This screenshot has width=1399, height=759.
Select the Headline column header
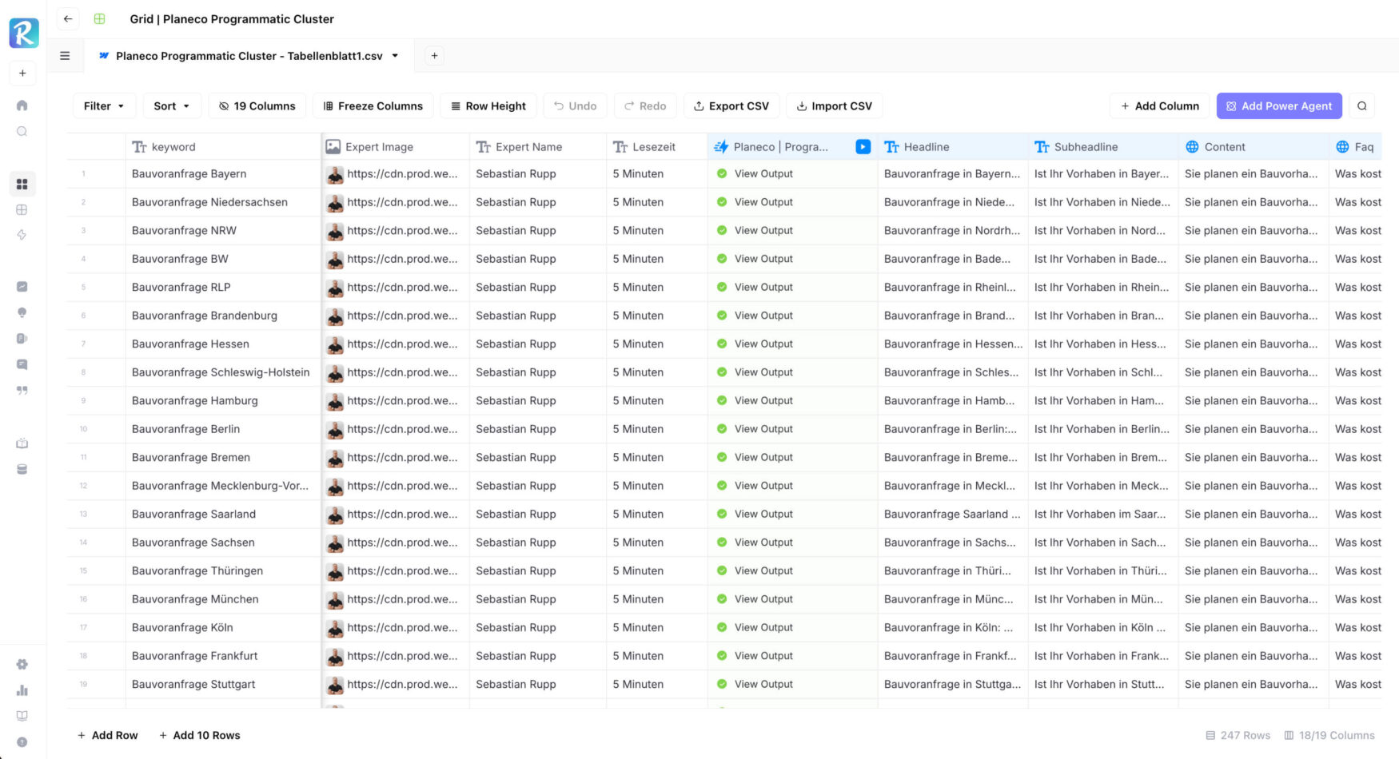point(927,147)
